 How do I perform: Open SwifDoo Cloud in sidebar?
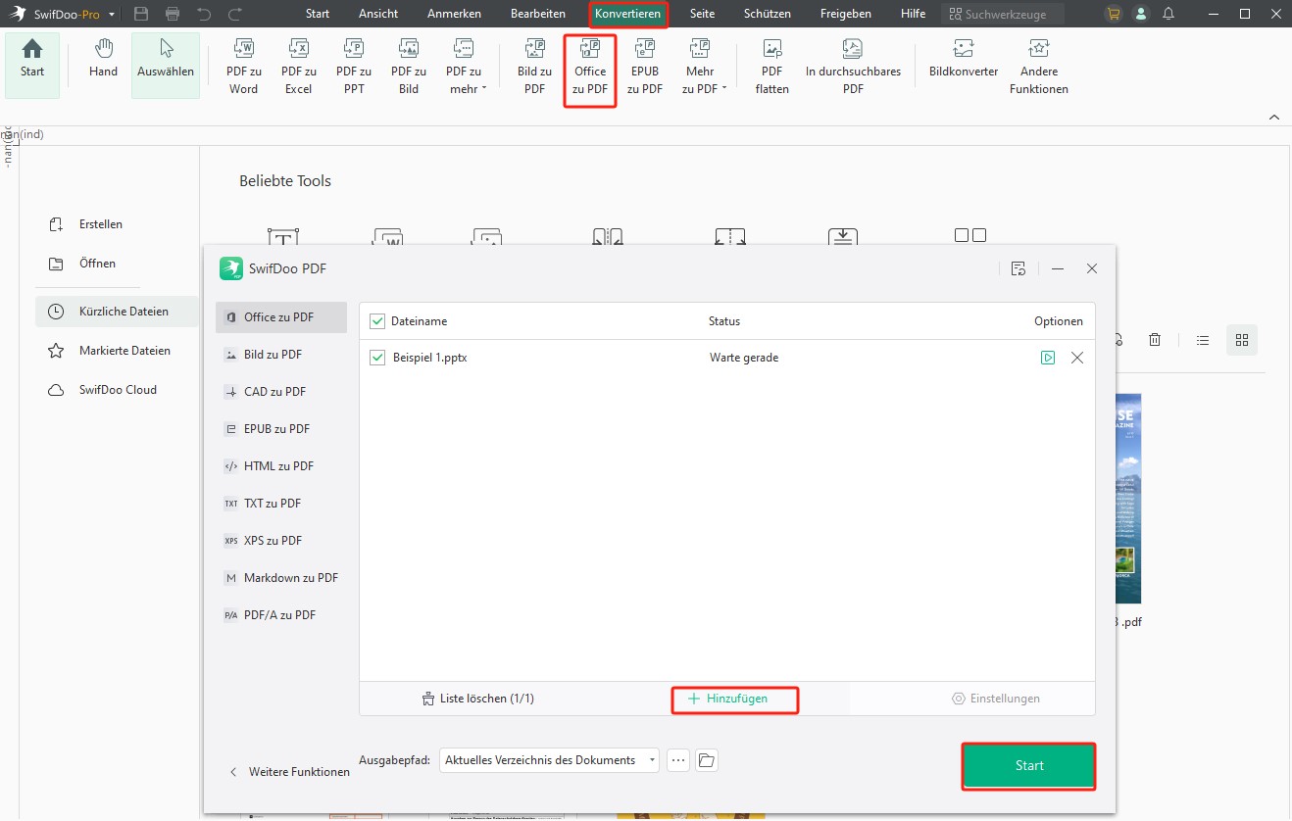coord(118,390)
